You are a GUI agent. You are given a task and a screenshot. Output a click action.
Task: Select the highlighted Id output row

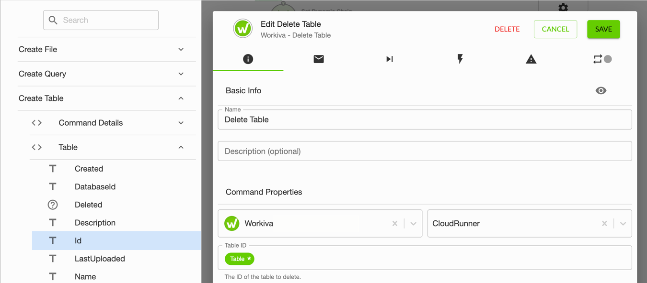point(116,240)
